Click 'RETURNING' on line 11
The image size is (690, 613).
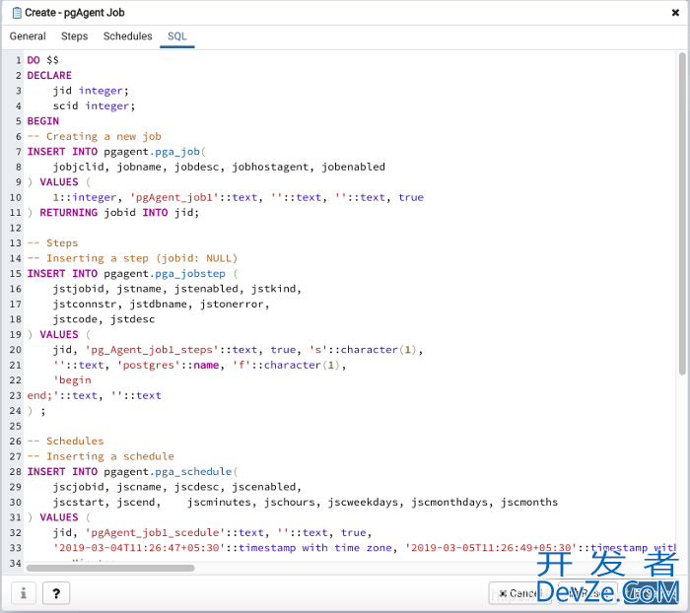point(69,213)
